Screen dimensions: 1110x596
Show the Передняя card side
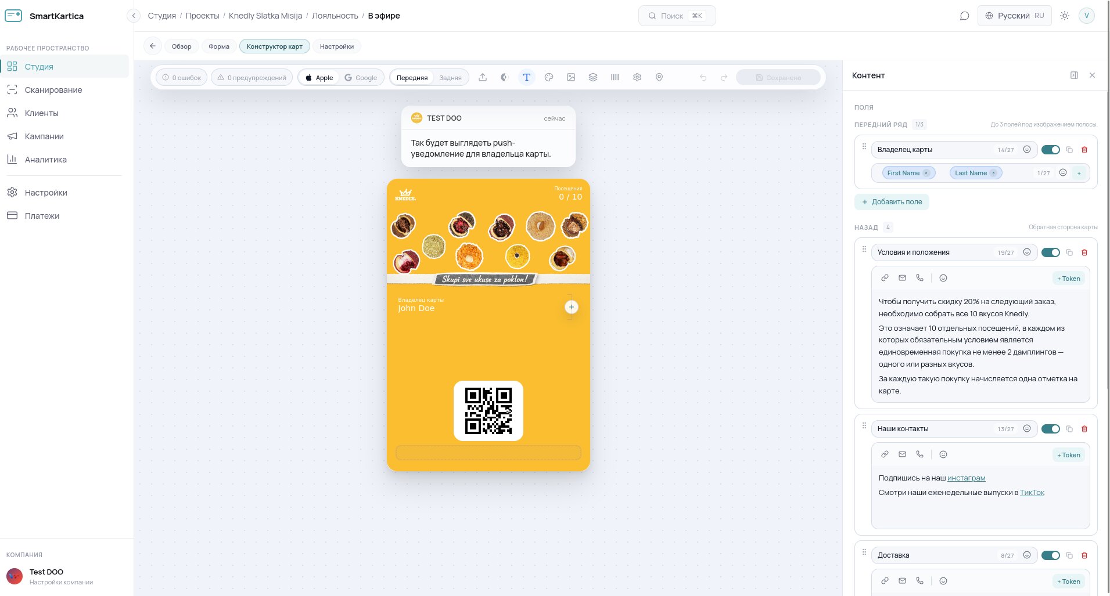[x=412, y=78]
